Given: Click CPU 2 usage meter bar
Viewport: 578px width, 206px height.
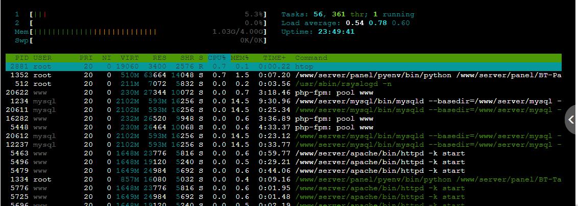Looking at the screenshot, I should pos(148,24).
